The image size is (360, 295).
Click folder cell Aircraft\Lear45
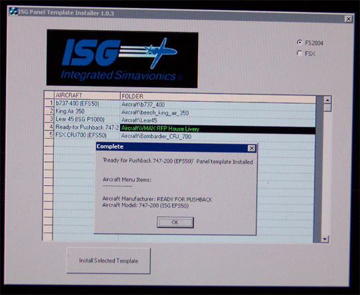218,121
